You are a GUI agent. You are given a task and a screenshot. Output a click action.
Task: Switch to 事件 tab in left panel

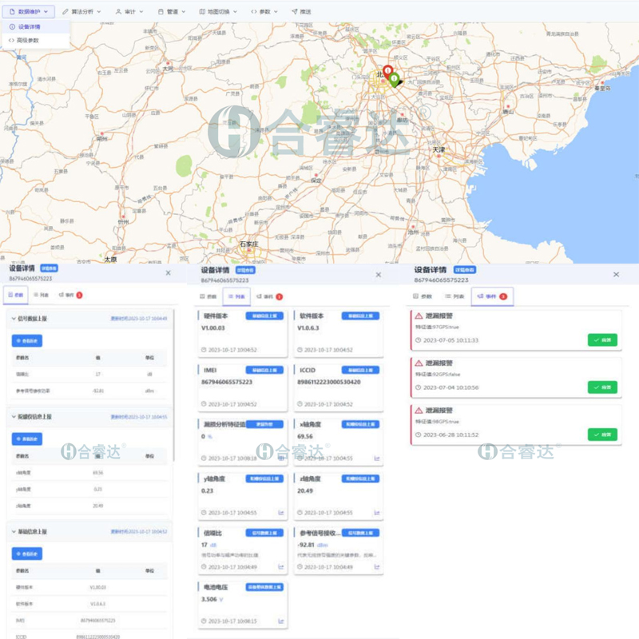[x=70, y=296]
